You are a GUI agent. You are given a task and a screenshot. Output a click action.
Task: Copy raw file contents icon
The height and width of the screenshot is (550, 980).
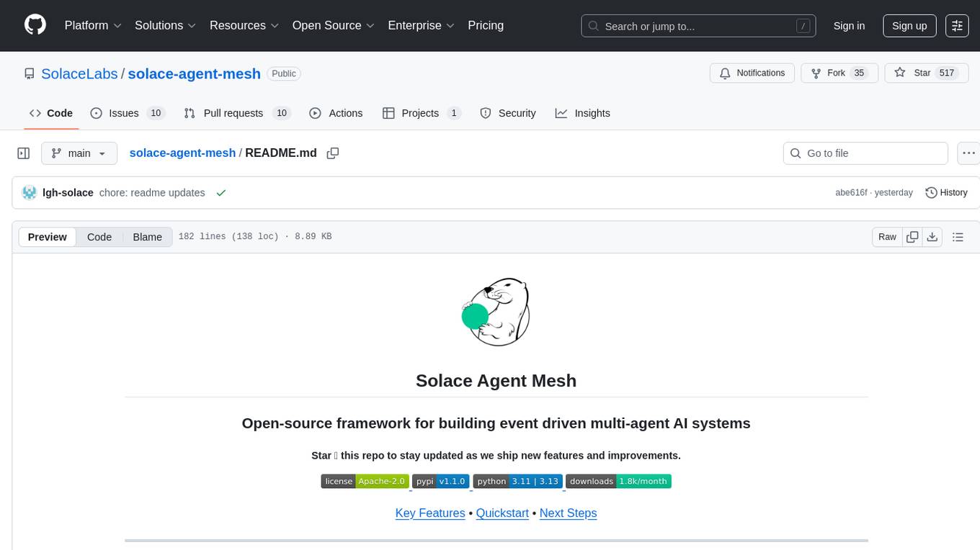point(912,237)
